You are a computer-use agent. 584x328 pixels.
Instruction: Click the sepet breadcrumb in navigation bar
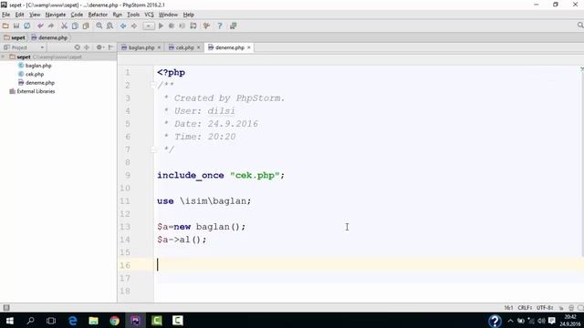click(x=15, y=37)
